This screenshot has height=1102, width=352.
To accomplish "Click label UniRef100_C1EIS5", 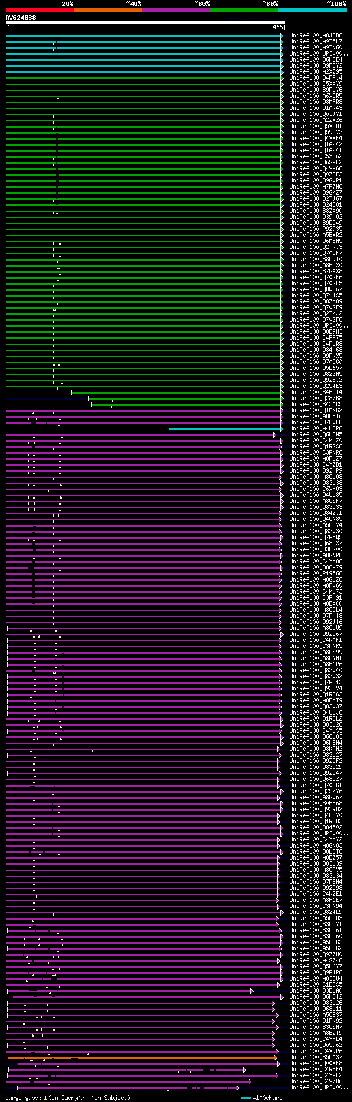I will coord(316,984).
